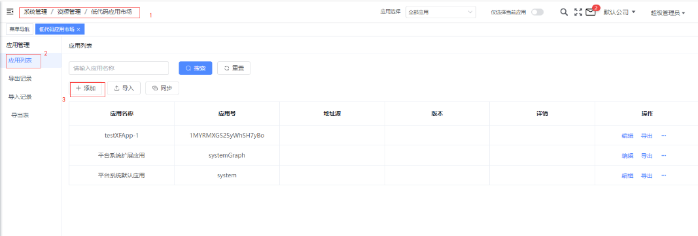Click the 详情 column header
Screen dimensions: 698x236
(542, 113)
